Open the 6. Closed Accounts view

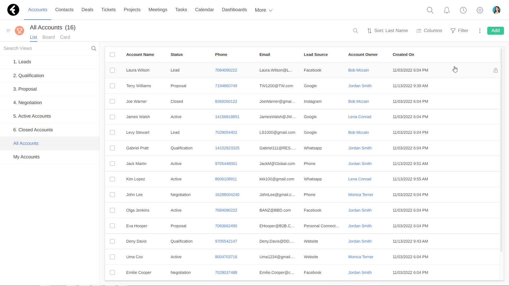coord(50,130)
